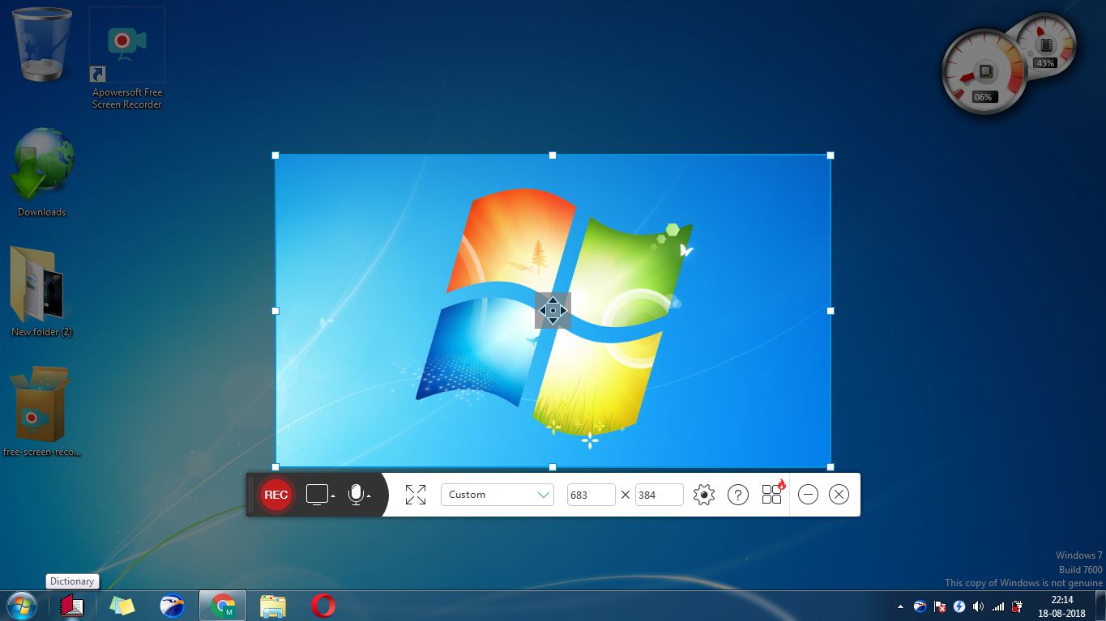Click the microphone audio input icon

(x=354, y=495)
